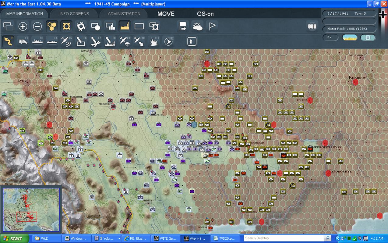Select the F3 naval transport mode
388x243 pixels.
[37, 41]
